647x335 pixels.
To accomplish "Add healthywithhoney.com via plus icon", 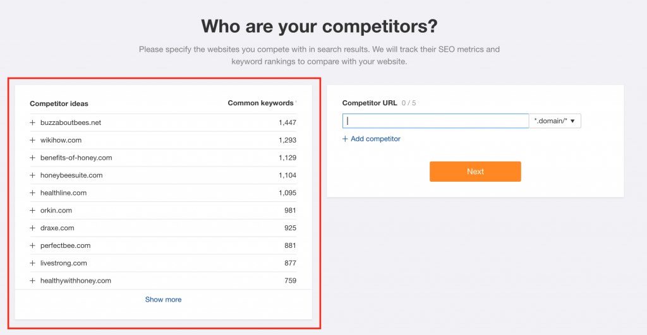I will click(x=32, y=281).
